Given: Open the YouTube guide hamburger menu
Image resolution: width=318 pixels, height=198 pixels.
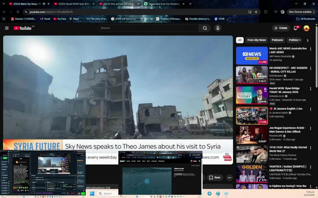Looking at the screenshot, I should pos(7,28).
